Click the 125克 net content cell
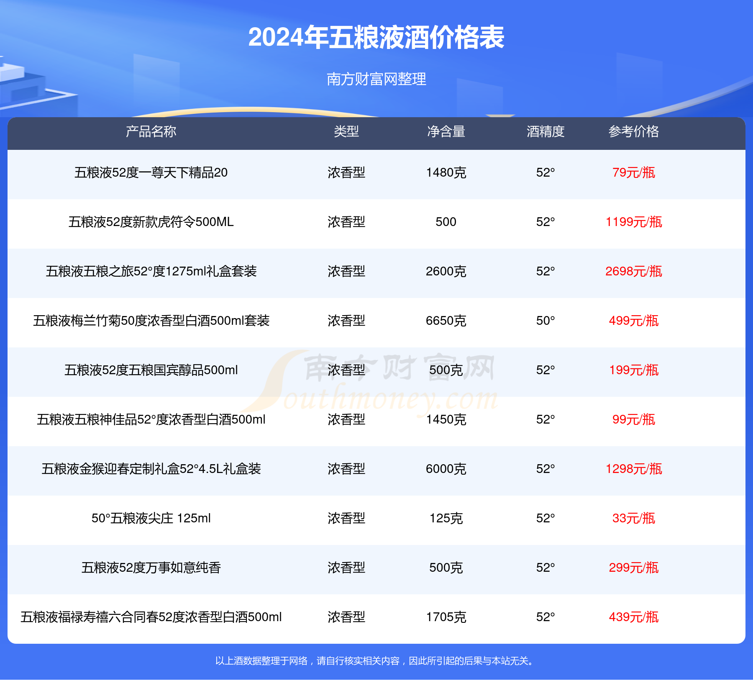 (x=446, y=518)
